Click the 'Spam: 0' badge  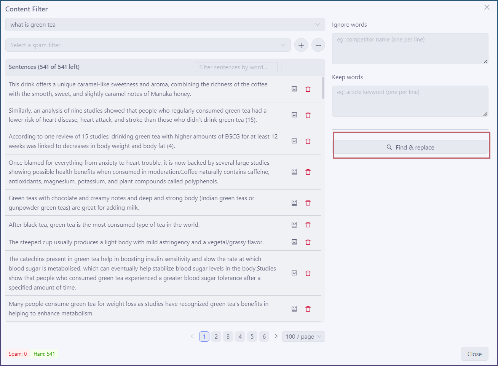point(18,354)
